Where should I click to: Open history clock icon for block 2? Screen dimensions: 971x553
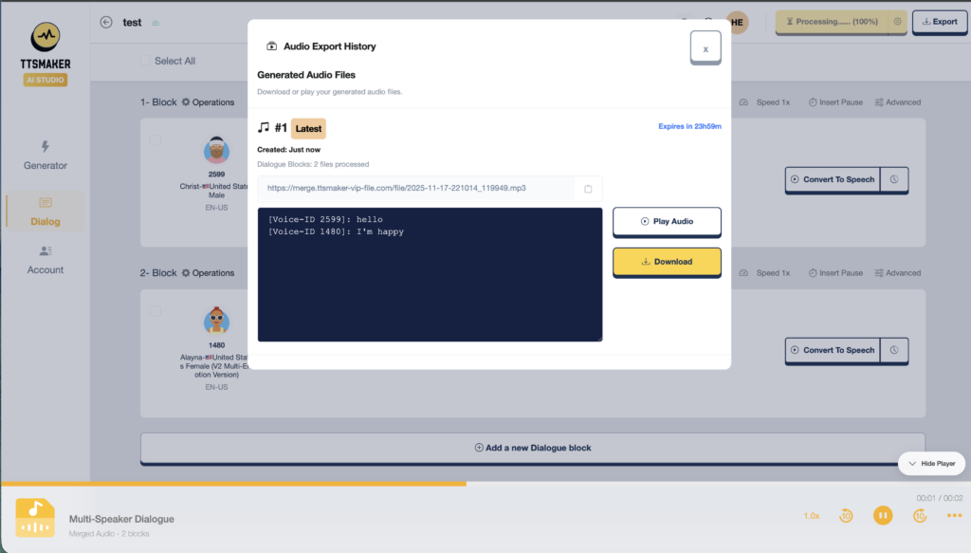click(894, 350)
